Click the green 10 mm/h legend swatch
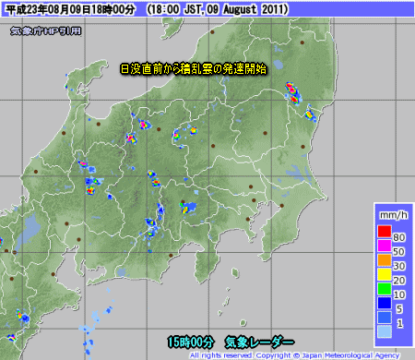Image resolution: width=415 pixels, height=360 pixels. click(385, 289)
